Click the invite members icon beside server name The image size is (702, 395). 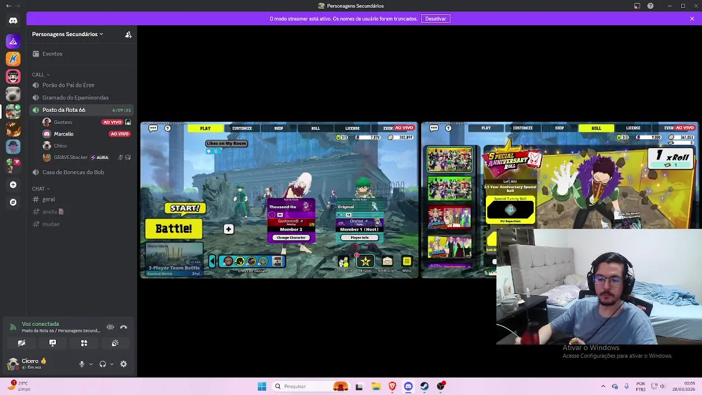(128, 34)
